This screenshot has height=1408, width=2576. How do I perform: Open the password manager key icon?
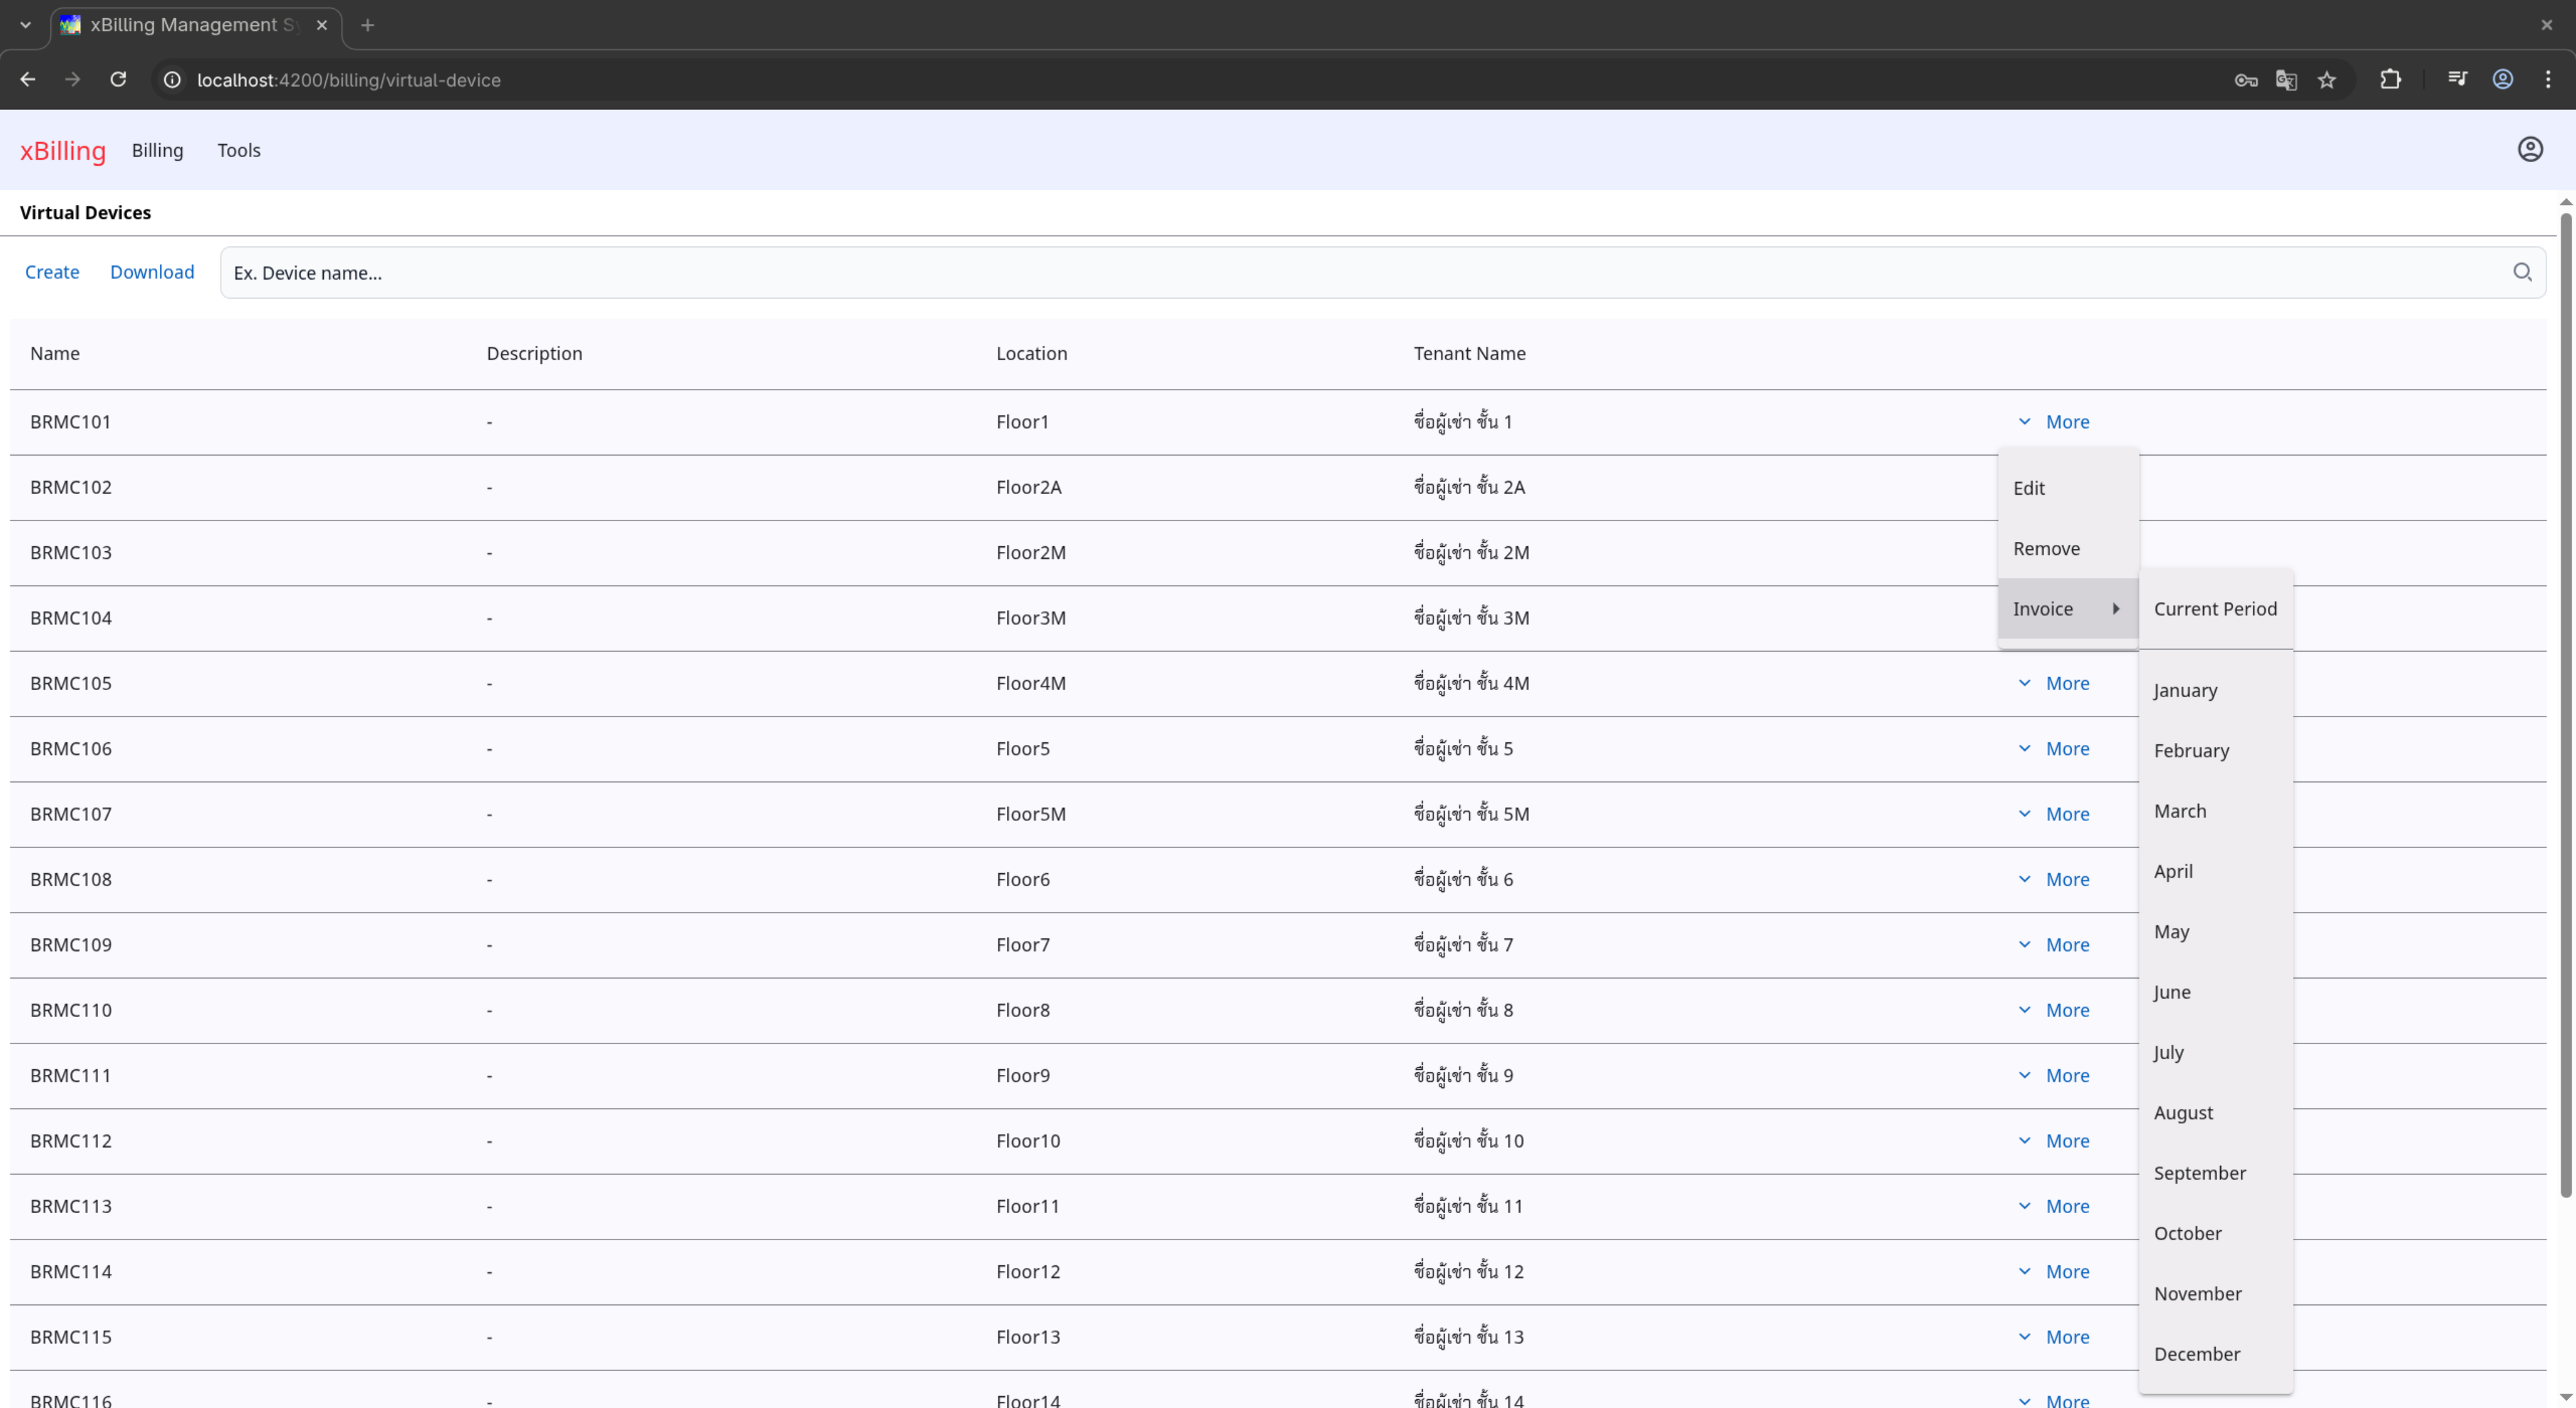click(2245, 80)
